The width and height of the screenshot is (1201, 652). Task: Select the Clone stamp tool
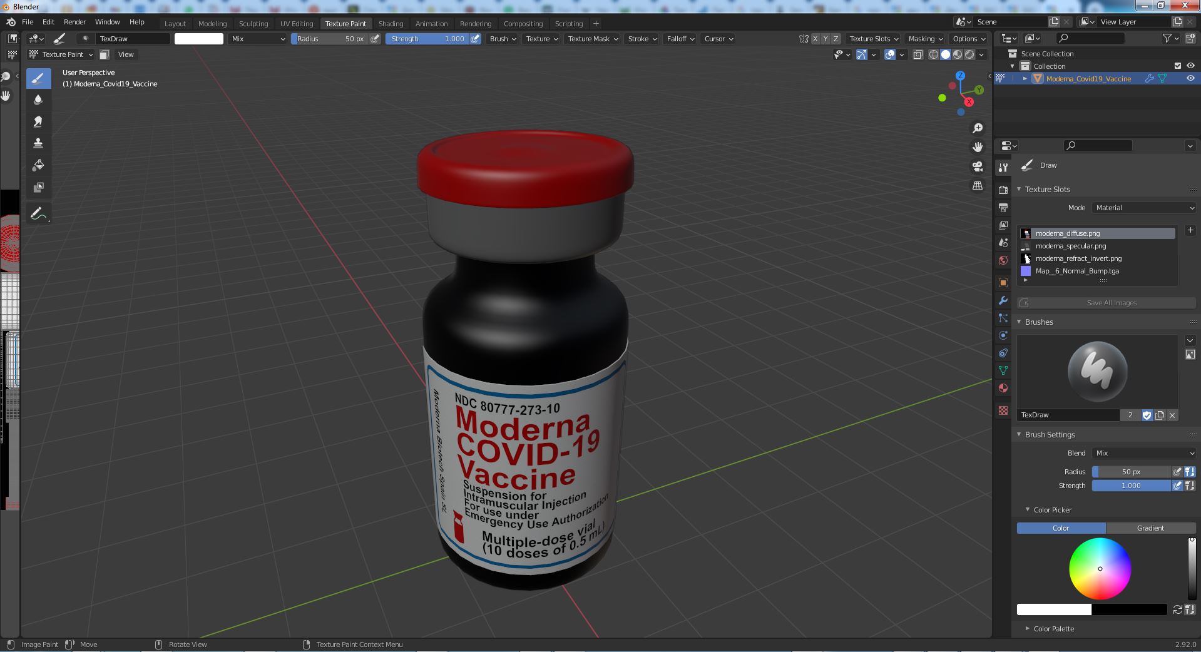pos(38,143)
